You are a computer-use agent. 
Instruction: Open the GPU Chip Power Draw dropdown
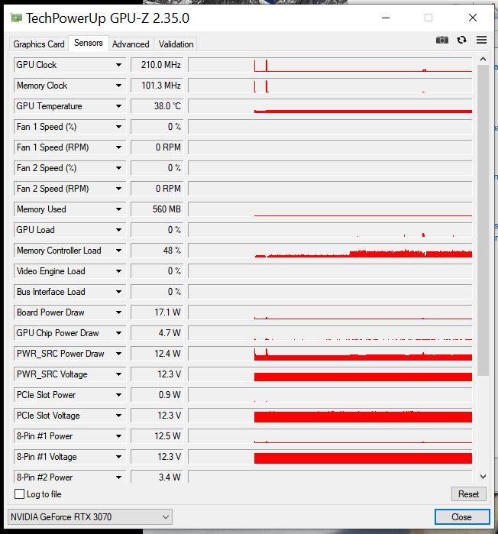(118, 333)
